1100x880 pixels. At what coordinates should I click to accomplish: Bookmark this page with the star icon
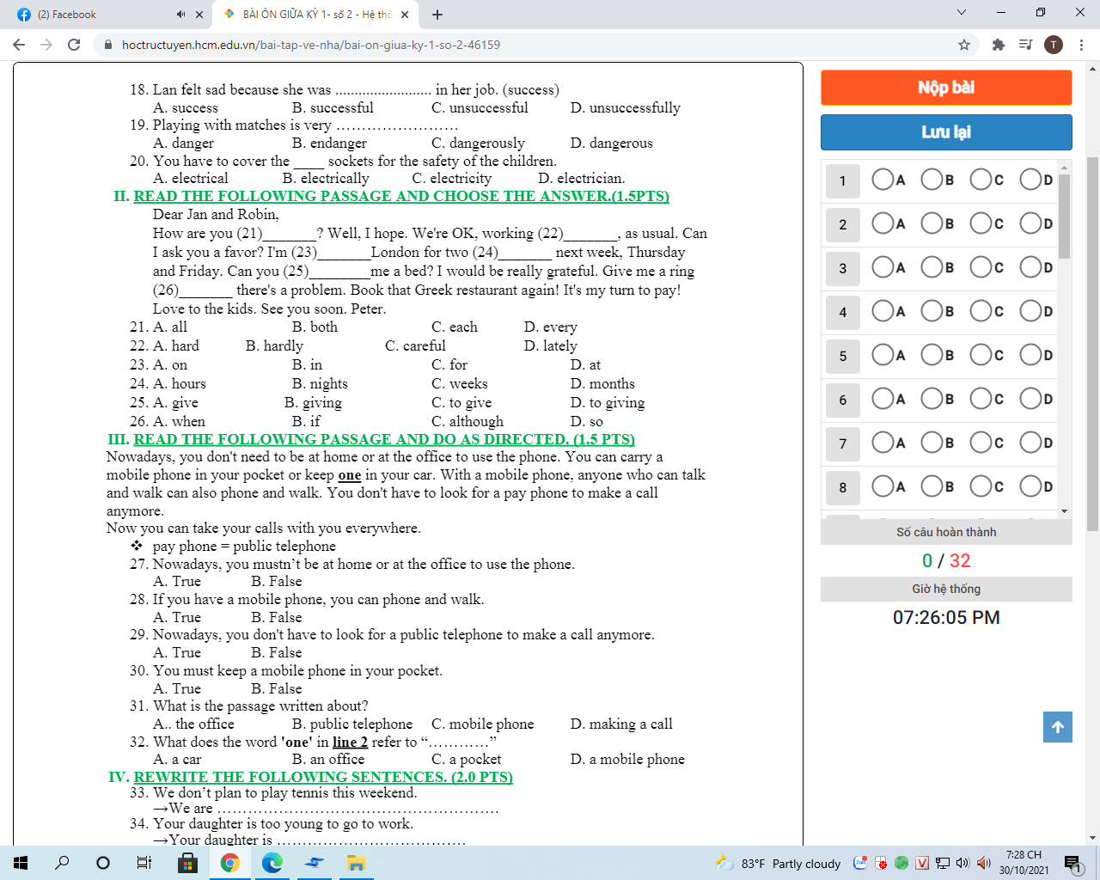click(x=964, y=45)
